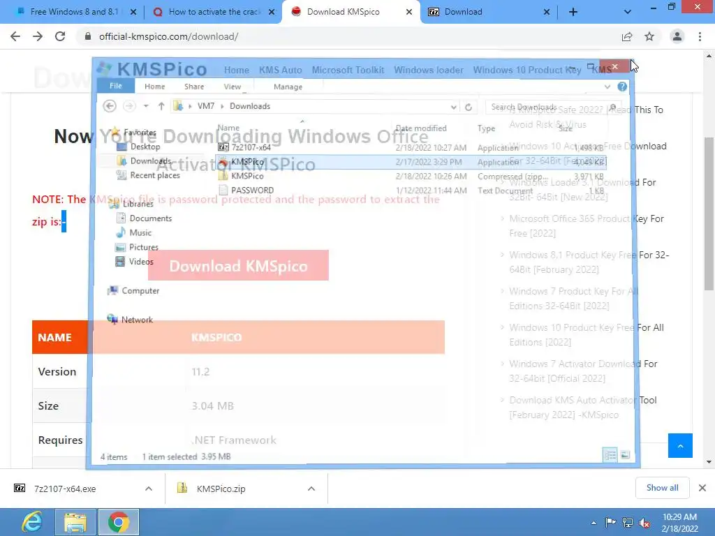Viewport: 715px width, 536px height.
Task: Switch to 'How to activate the crack' tab
Action: (214, 12)
